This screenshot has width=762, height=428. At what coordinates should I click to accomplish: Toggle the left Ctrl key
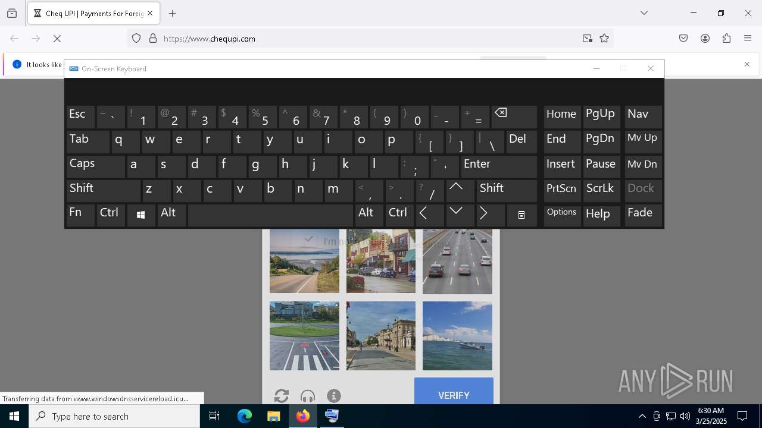[x=111, y=215]
